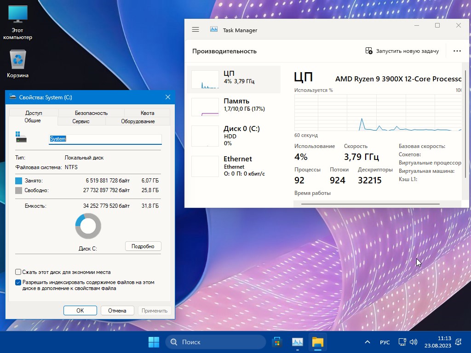Click the 32215 descriptors value
Viewport: 471px width, 353px height.
pyautogui.click(x=369, y=180)
